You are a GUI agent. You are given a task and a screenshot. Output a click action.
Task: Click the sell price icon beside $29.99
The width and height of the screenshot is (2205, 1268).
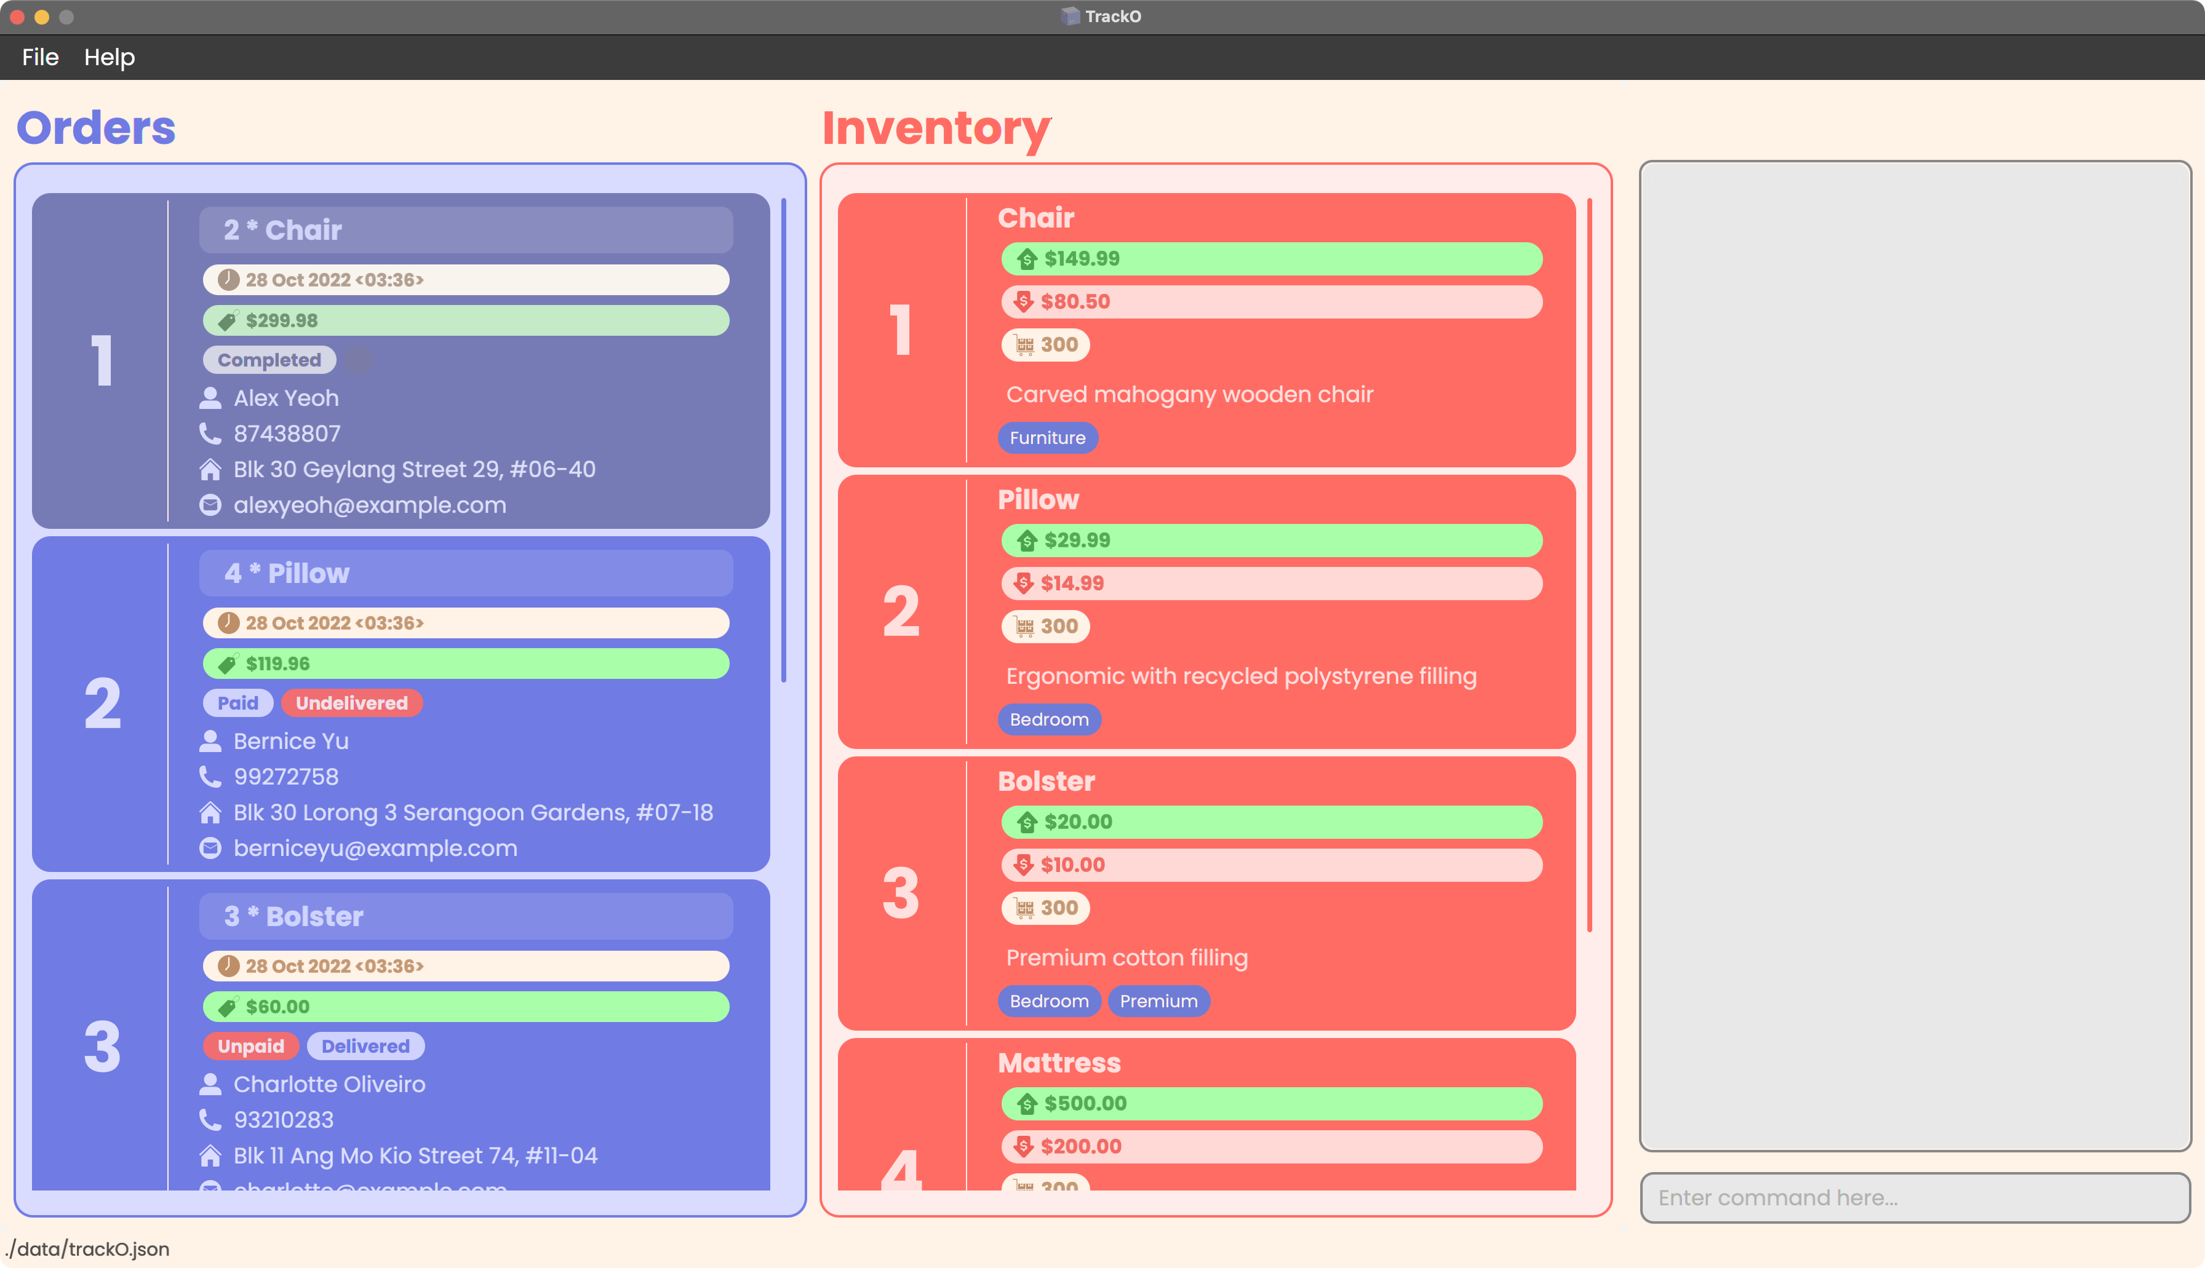pos(1027,540)
